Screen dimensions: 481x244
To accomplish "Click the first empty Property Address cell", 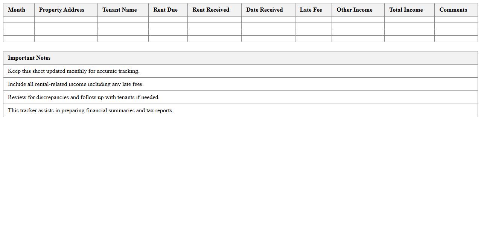I will [x=66, y=20].
